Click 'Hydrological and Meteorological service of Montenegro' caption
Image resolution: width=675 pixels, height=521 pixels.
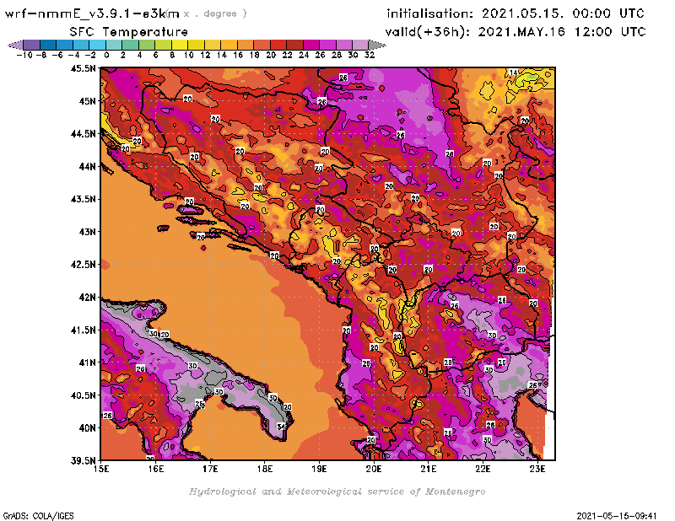[x=337, y=491]
